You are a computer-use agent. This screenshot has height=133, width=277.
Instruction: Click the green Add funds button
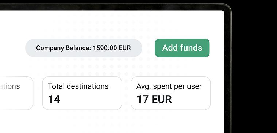pyautogui.click(x=182, y=48)
